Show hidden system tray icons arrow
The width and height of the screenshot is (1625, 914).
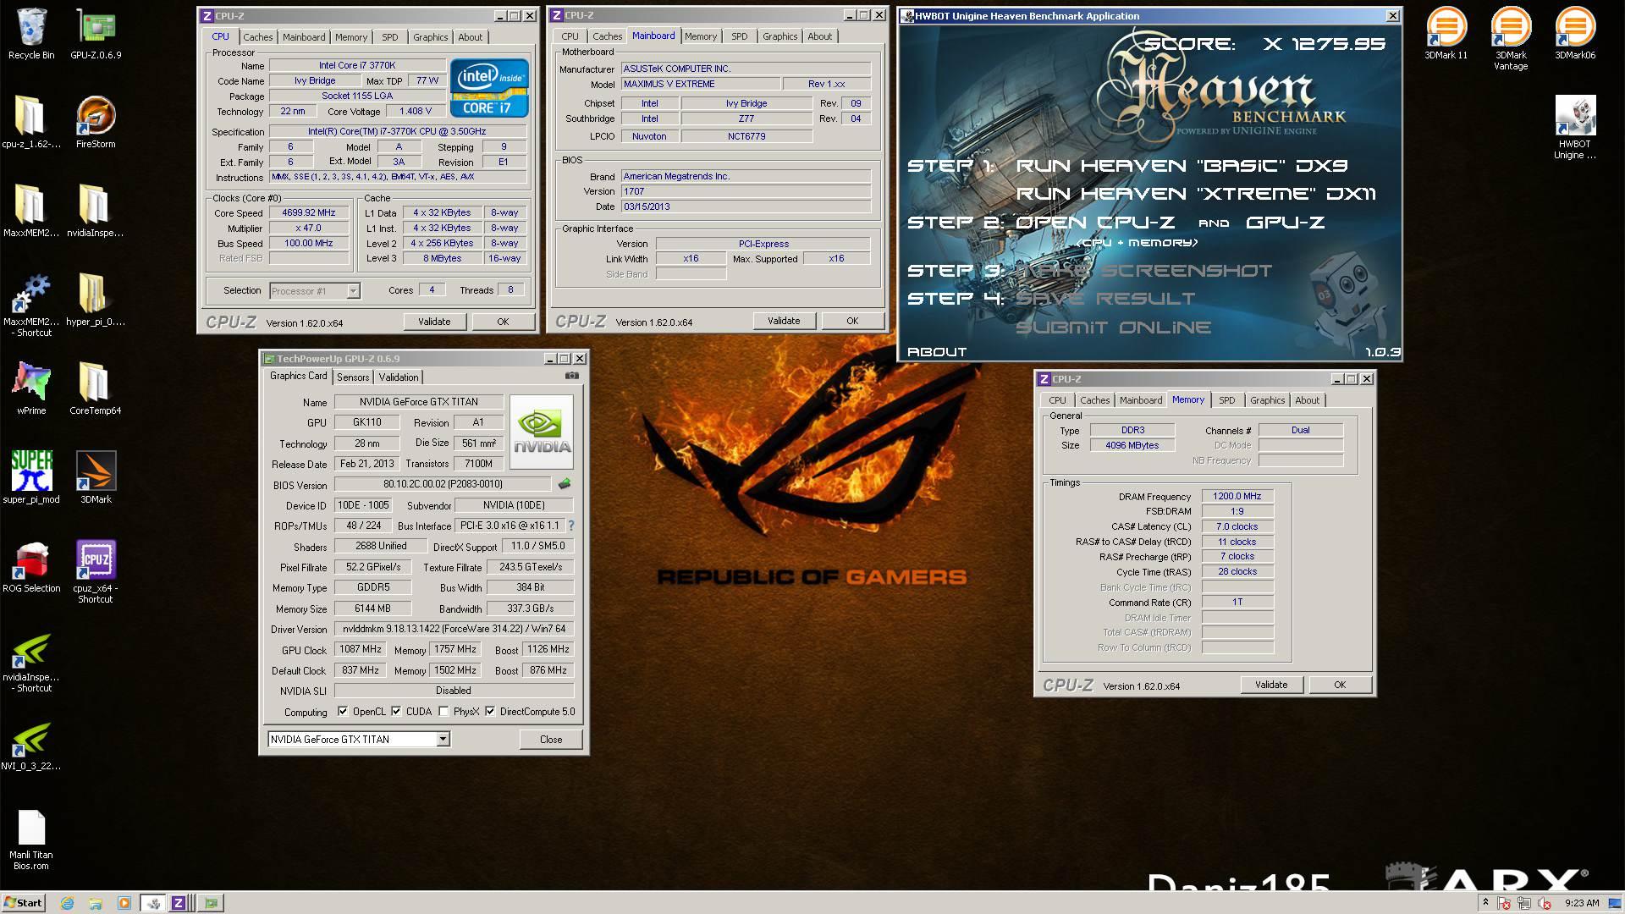click(1485, 903)
